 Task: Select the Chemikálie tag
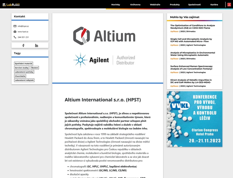pos(20,76)
